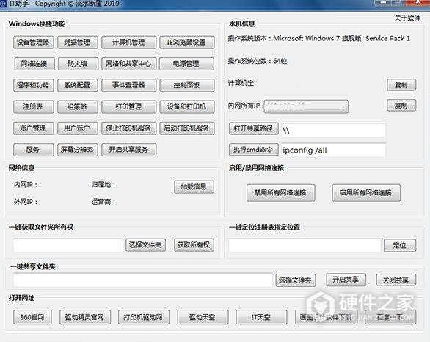Open 事件查看器 (Event Viewer)

tap(128, 85)
